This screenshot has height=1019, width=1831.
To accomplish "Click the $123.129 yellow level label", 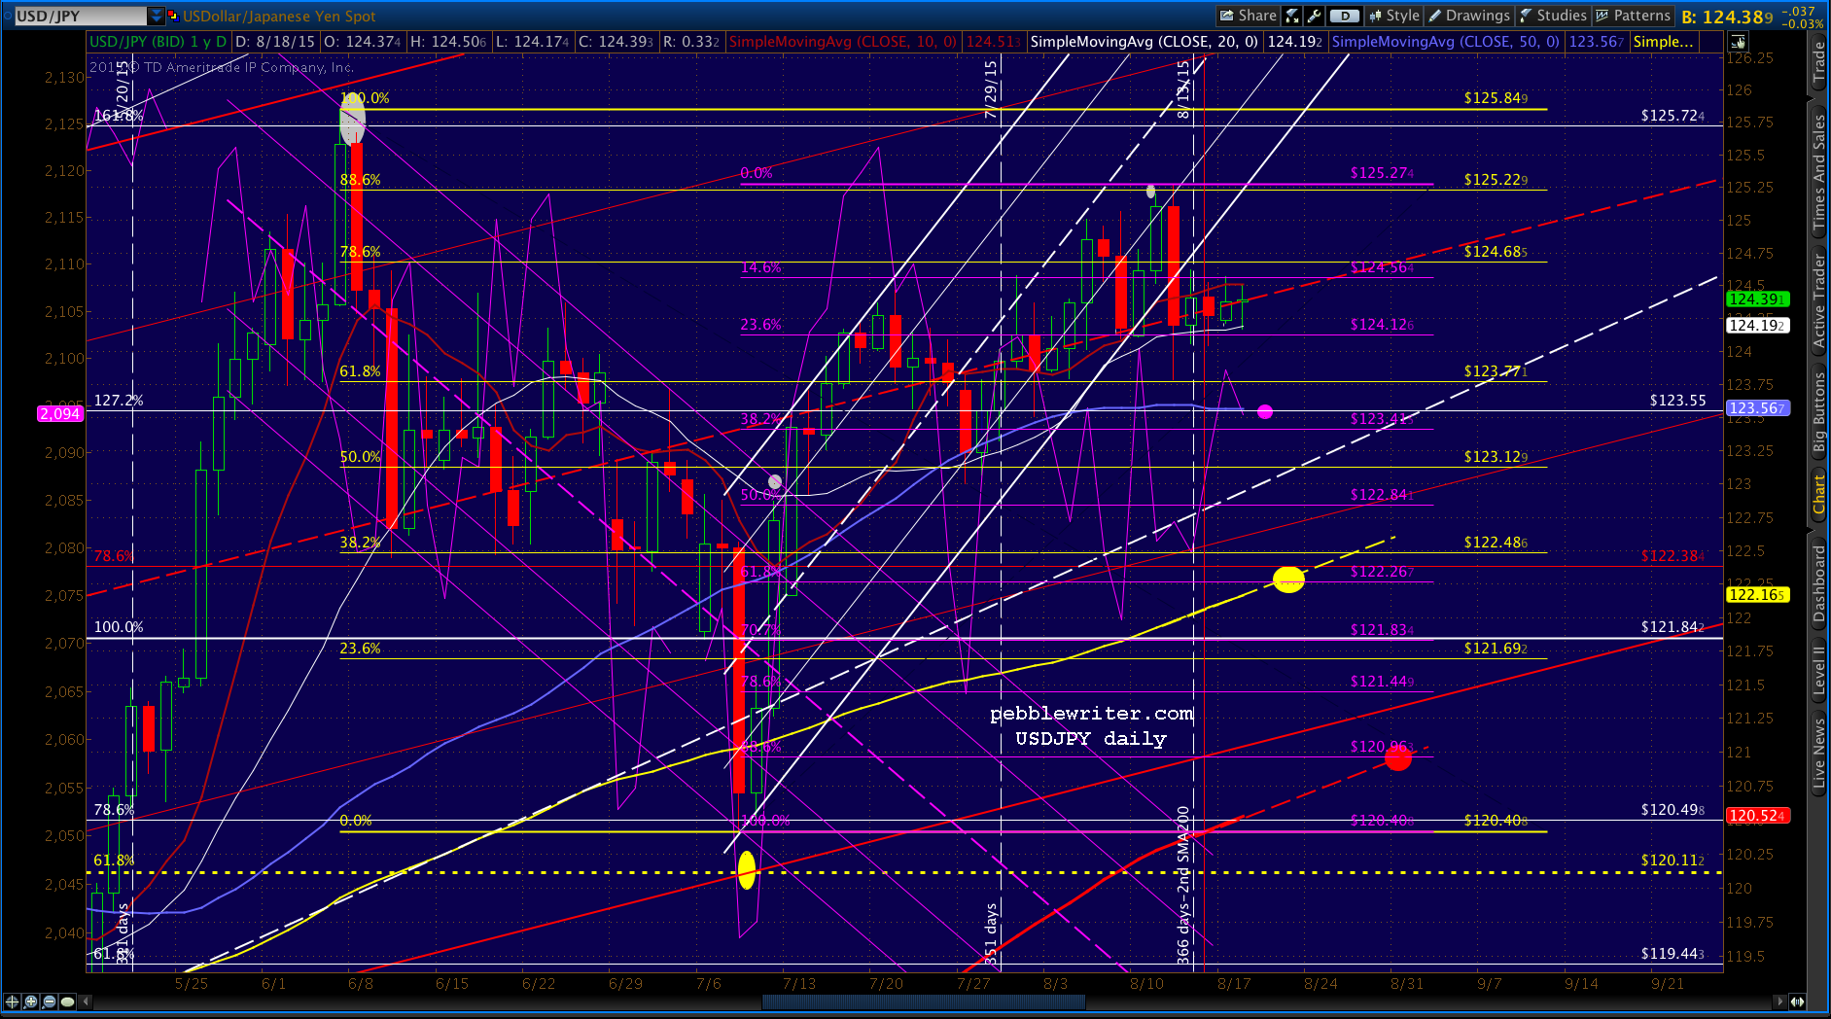I will 1496,457.
